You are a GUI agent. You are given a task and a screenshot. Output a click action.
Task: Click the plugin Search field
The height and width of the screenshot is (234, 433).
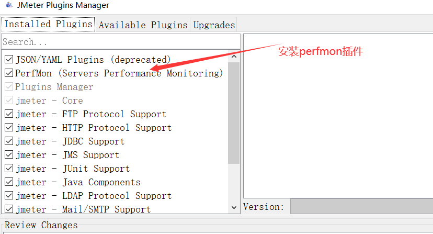click(x=120, y=42)
